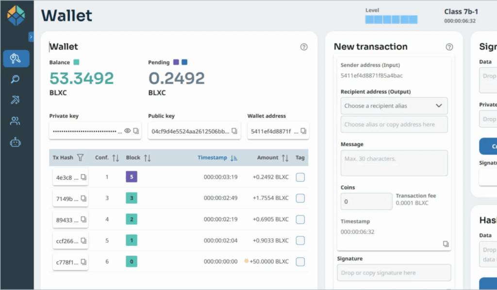The width and height of the screenshot is (497, 290).
Task: Open the wallet keys sidebar icon
Action: tap(16, 59)
